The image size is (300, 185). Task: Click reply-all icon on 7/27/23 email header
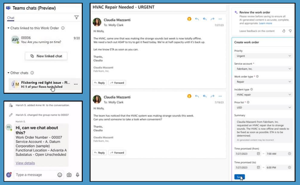205,19
